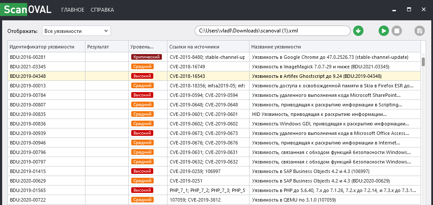
Task: Click the XML file path field
Action: [272, 31]
